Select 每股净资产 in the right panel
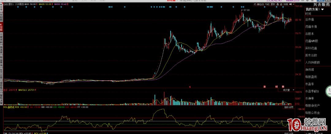The height and width of the screenshot is (134, 331). pos(312,105)
